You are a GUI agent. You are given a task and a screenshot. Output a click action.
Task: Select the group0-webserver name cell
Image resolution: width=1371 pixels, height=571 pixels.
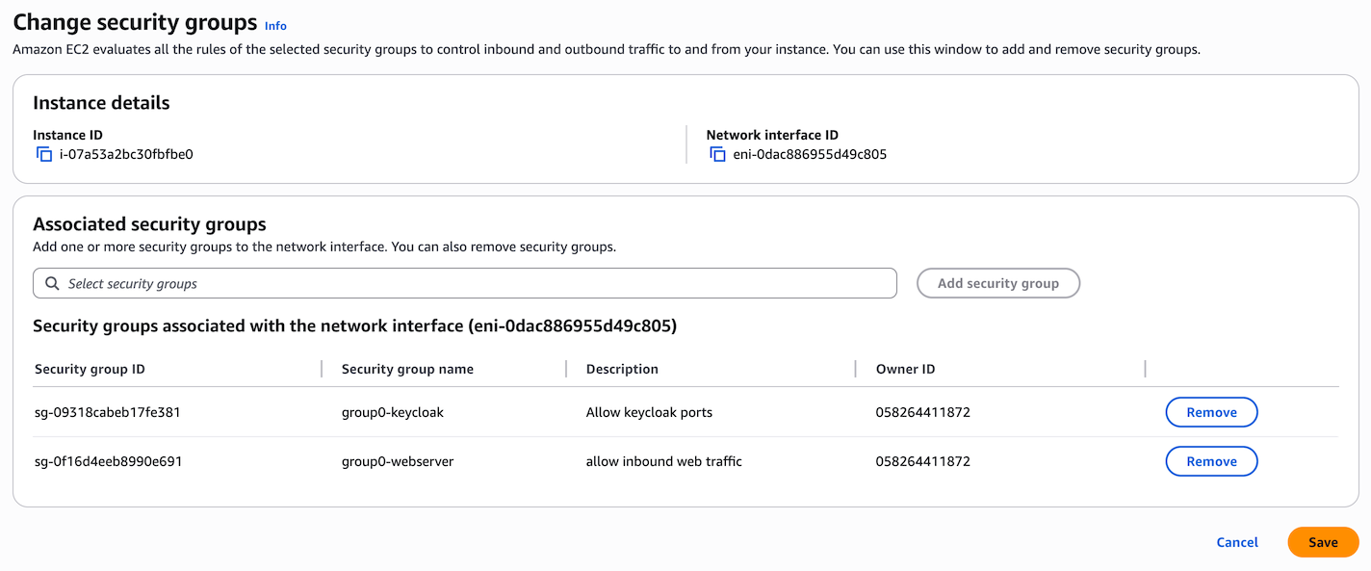tap(398, 461)
